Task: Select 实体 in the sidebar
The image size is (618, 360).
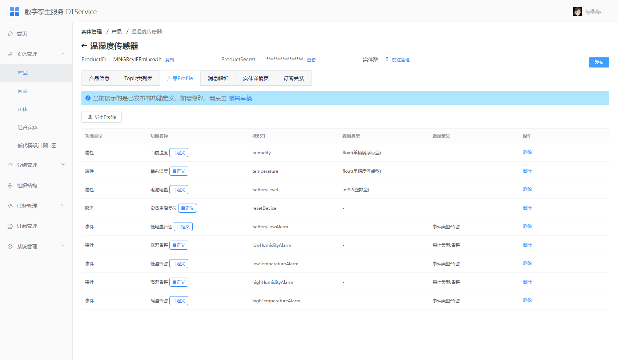Action: pos(23,109)
